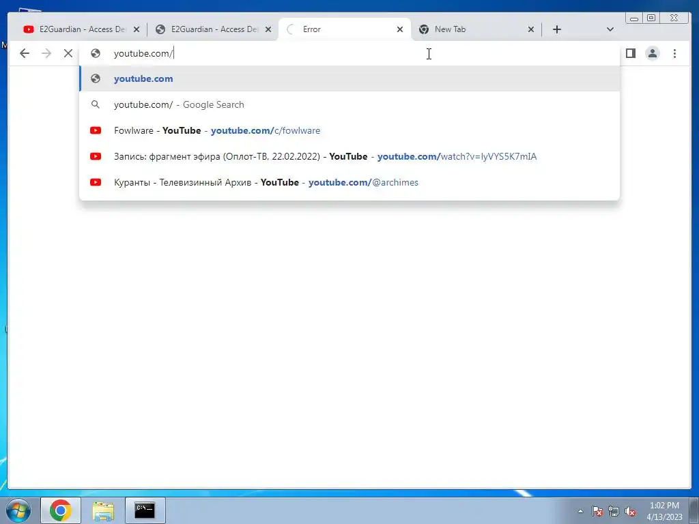Image resolution: width=699 pixels, height=524 pixels.
Task: Close the second E2Guardian tab
Action: pyautogui.click(x=268, y=29)
